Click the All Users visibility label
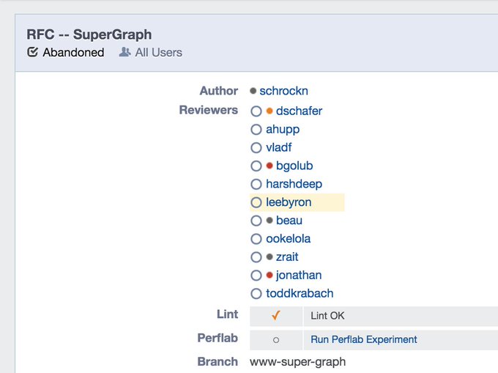 pyautogui.click(x=158, y=53)
